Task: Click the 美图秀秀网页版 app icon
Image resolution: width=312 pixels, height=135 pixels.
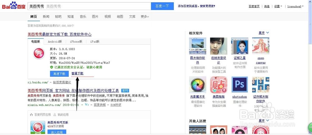Action: [x=38, y=127]
